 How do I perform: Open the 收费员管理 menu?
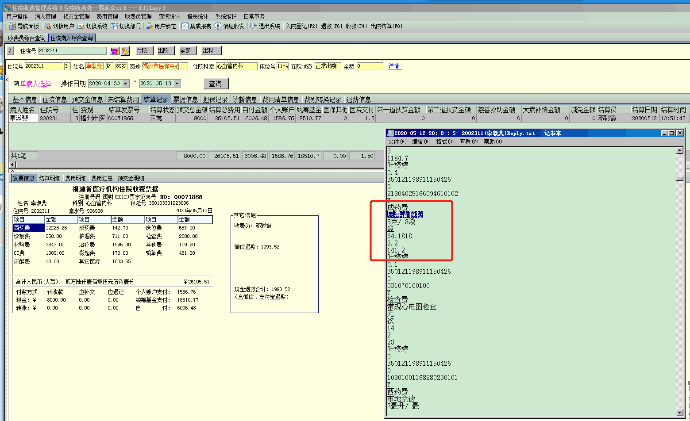pos(139,16)
